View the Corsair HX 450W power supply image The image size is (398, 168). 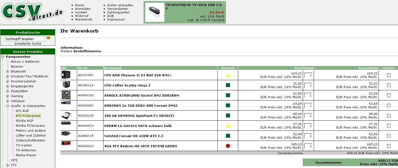click(66, 134)
